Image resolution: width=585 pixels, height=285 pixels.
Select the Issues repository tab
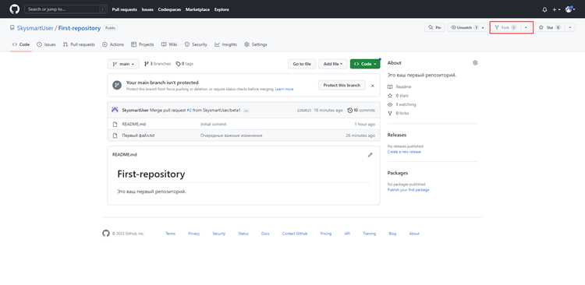46,44
